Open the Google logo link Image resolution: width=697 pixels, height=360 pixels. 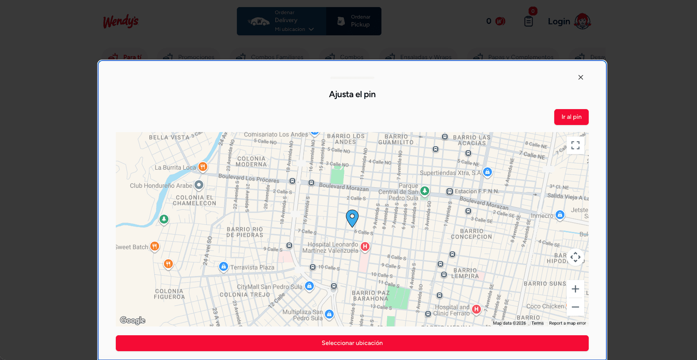pos(133,320)
